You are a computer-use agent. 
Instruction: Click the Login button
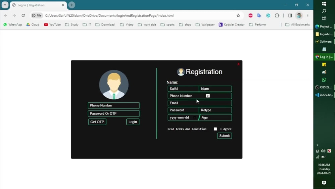click(133, 122)
